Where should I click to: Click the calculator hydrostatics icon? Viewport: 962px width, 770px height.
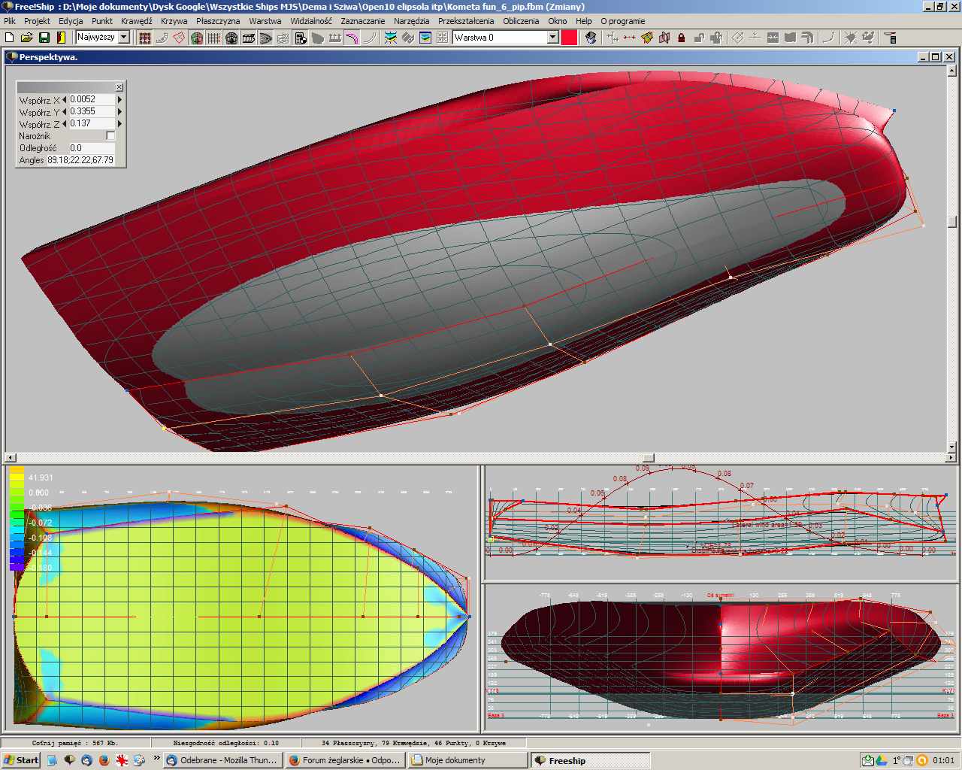(301, 38)
